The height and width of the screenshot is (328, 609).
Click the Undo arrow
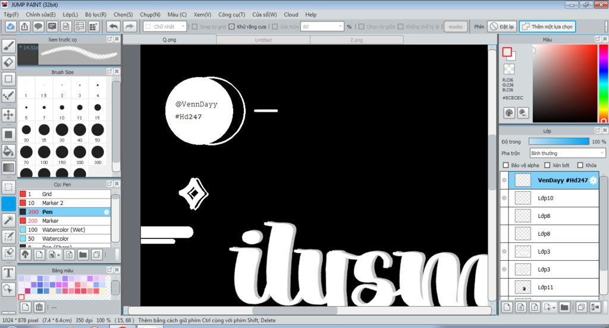pyautogui.click(x=114, y=26)
